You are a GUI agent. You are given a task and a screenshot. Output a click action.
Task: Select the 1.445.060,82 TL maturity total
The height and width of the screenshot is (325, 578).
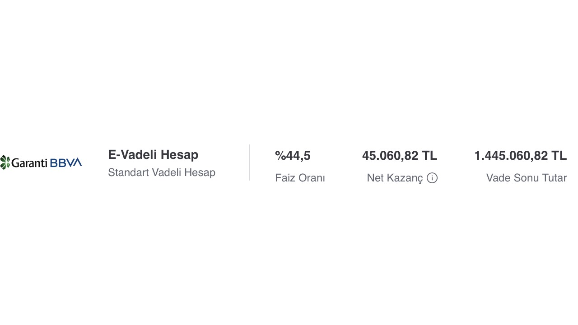pyautogui.click(x=520, y=156)
